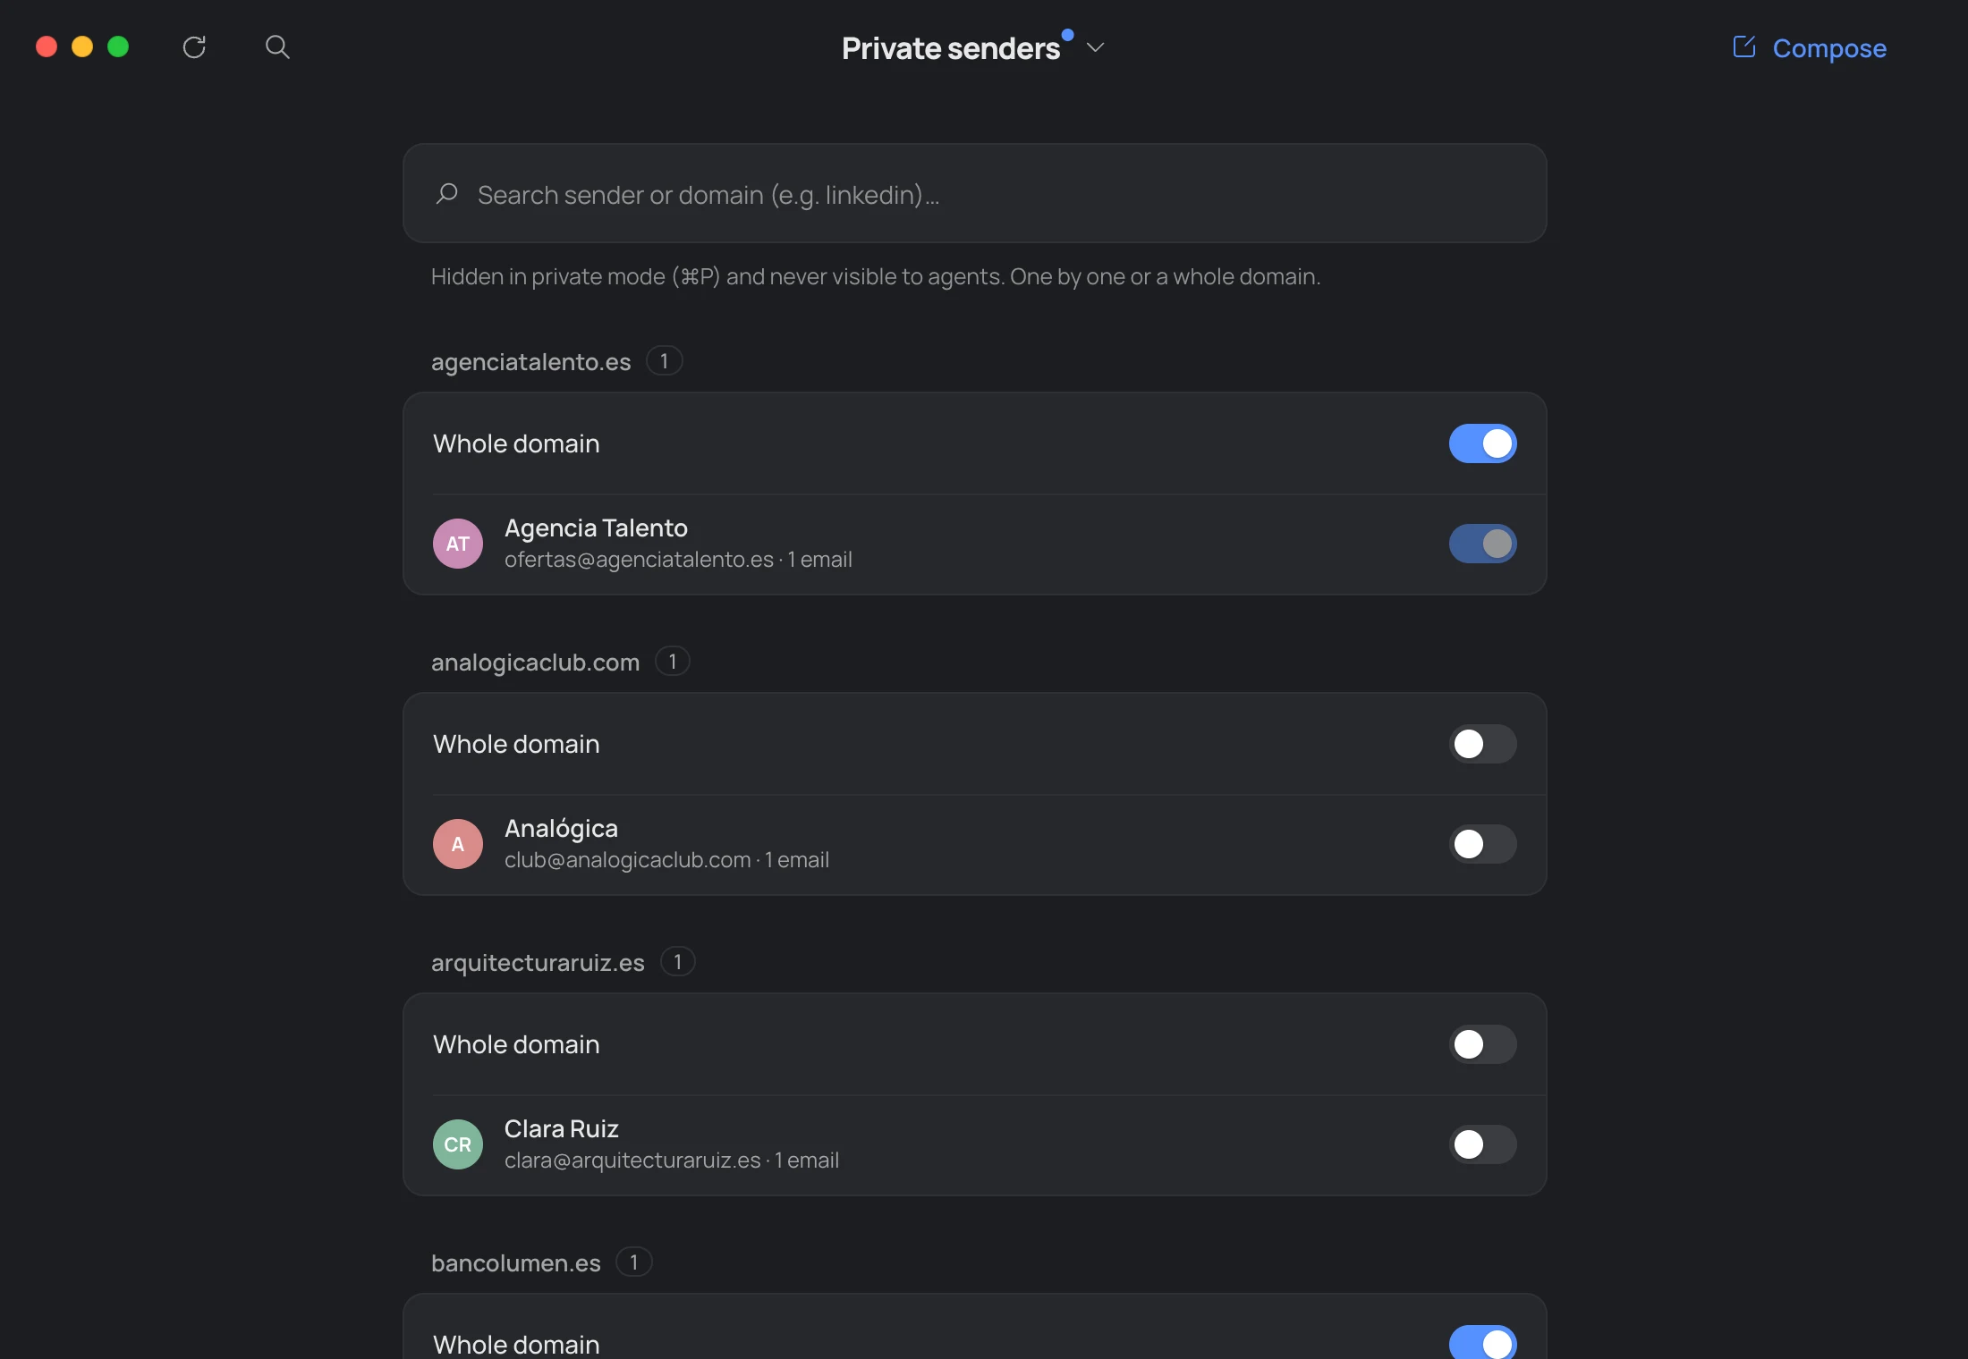
Task: Click the arquitecturaruiz.es domain header
Action: [538, 962]
